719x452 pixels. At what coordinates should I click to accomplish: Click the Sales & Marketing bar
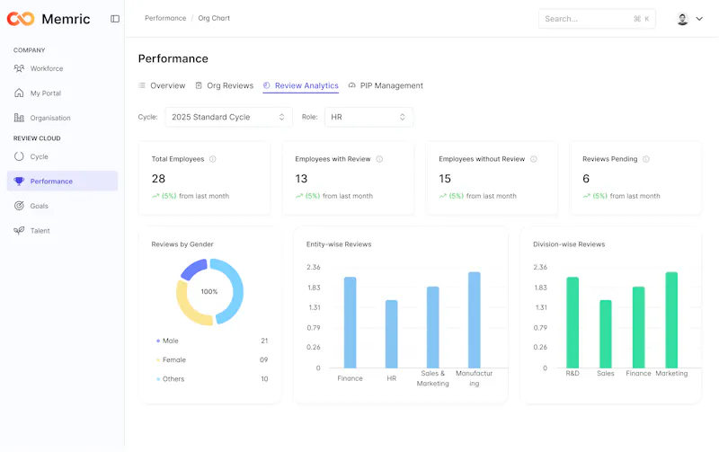(432, 327)
